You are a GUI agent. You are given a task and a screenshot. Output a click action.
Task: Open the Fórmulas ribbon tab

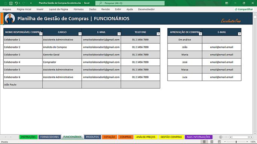point(79,9)
